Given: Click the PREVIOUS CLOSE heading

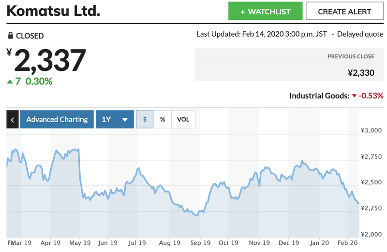Looking at the screenshot, I should pyautogui.click(x=351, y=56).
